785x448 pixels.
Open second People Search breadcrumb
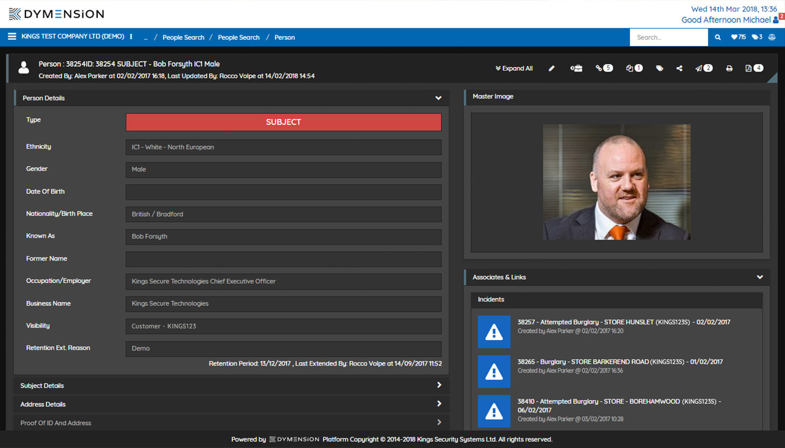coord(238,37)
